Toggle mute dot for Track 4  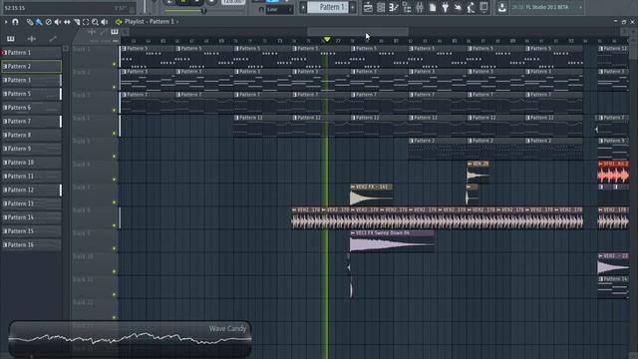tap(115, 133)
